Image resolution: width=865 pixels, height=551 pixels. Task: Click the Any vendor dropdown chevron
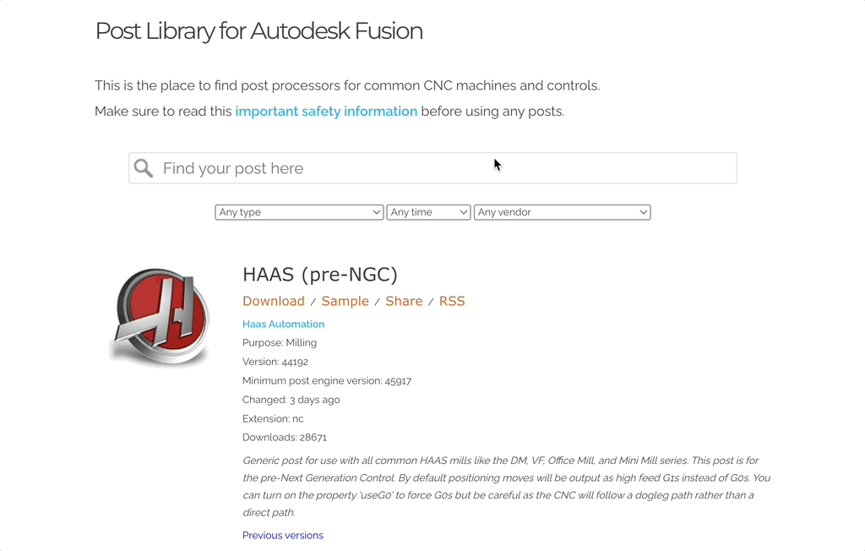tap(644, 212)
